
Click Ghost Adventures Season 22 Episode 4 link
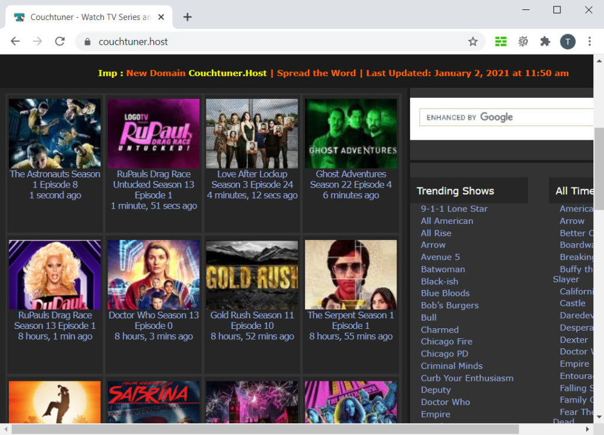tap(351, 179)
